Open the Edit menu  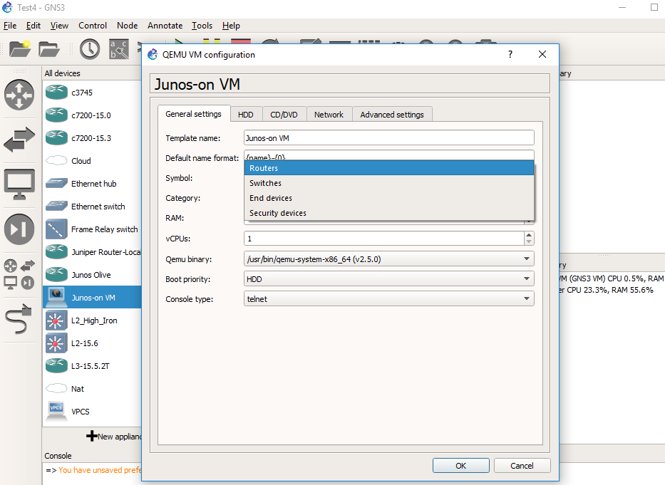pyautogui.click(x=33, y=26)
